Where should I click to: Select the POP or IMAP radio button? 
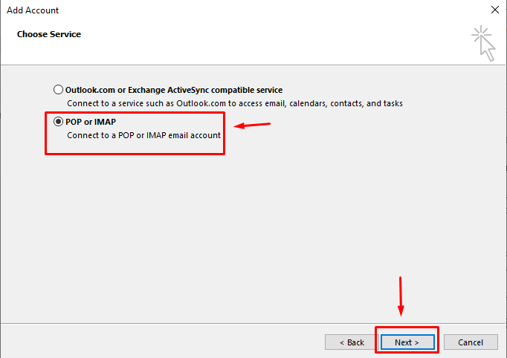(x=58, y=122)
